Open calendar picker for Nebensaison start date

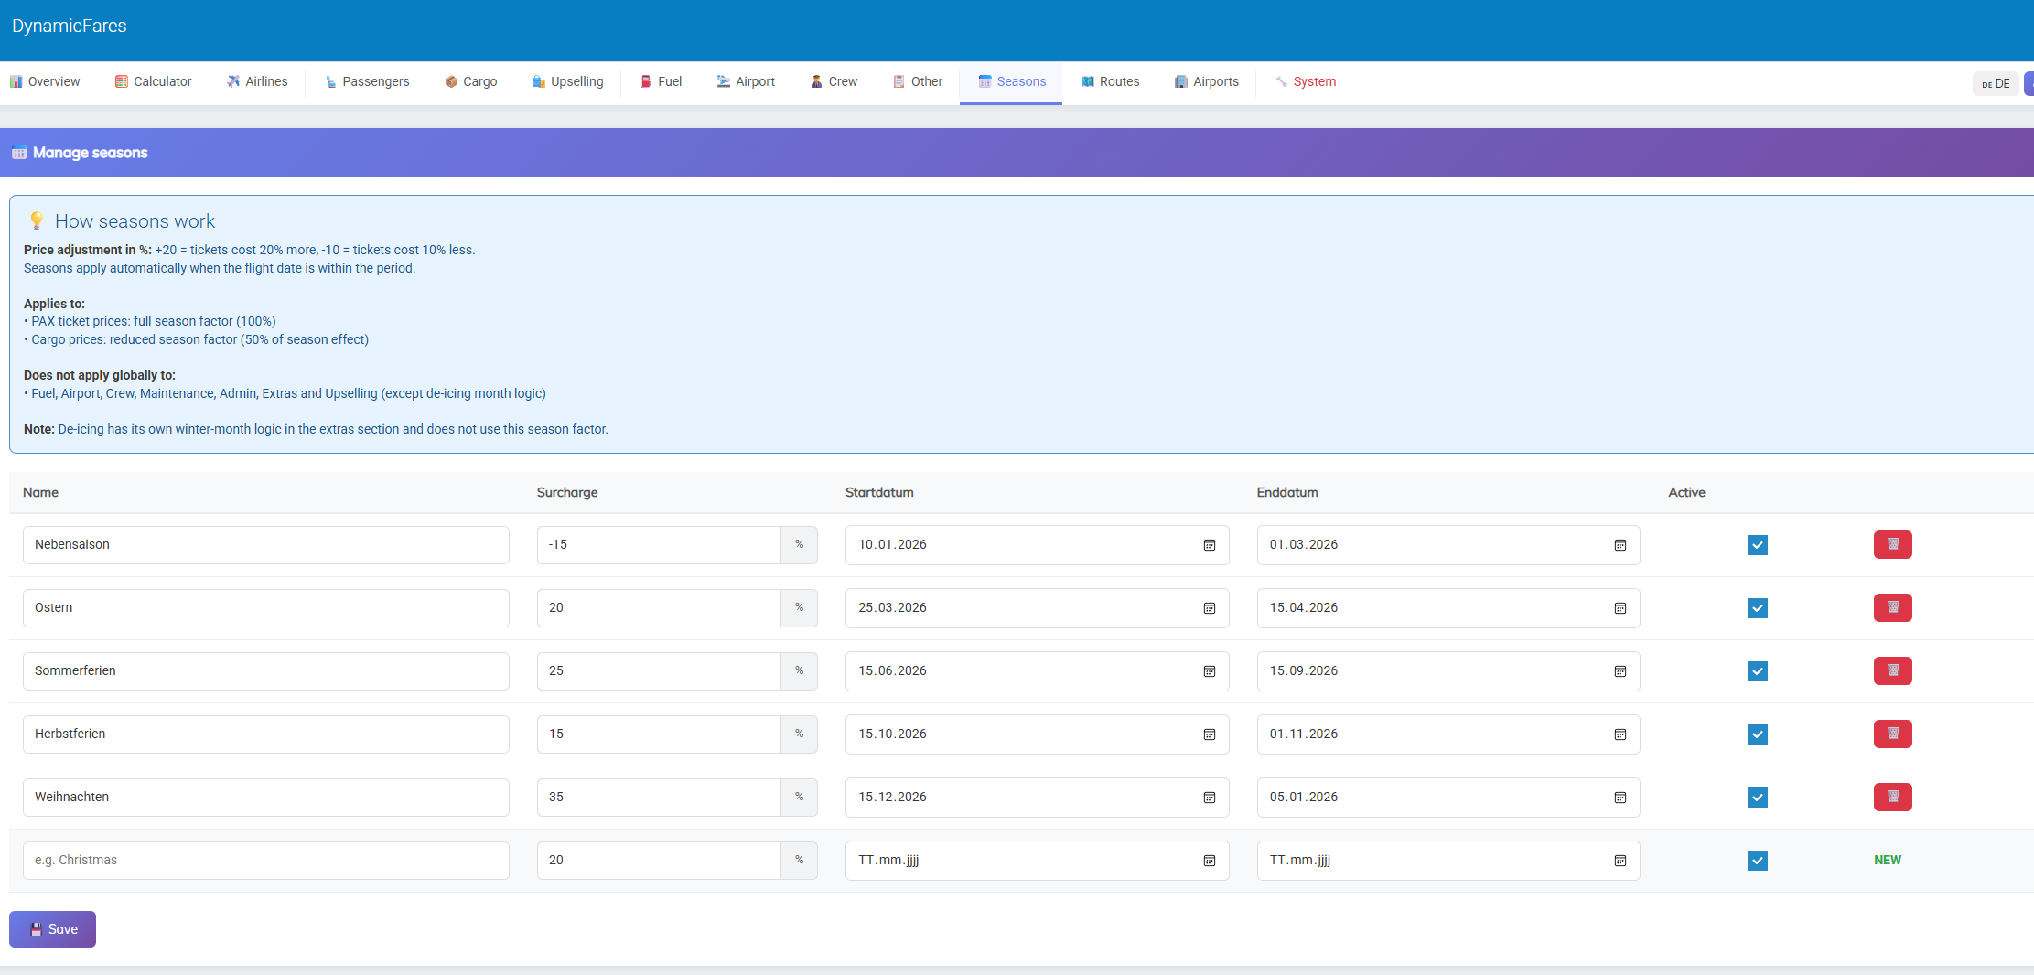pyautogui.click(x=1209, y=545)
